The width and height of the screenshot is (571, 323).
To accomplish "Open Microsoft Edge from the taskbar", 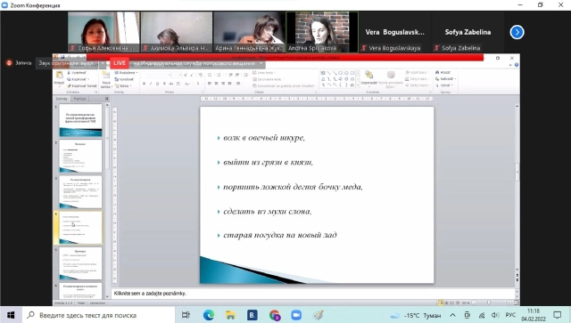I will (x=208, y=315).
